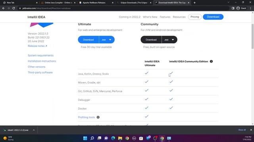Viewport: 254px width, 142px height.
Task: Open Installation instructions link
Action: pyautogui.click(x=42, y=61)
